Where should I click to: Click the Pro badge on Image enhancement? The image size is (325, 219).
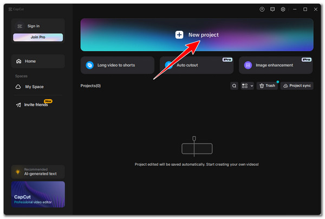pos(307,60)
